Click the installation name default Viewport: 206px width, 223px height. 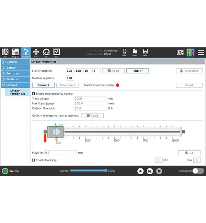click(107, 54)
